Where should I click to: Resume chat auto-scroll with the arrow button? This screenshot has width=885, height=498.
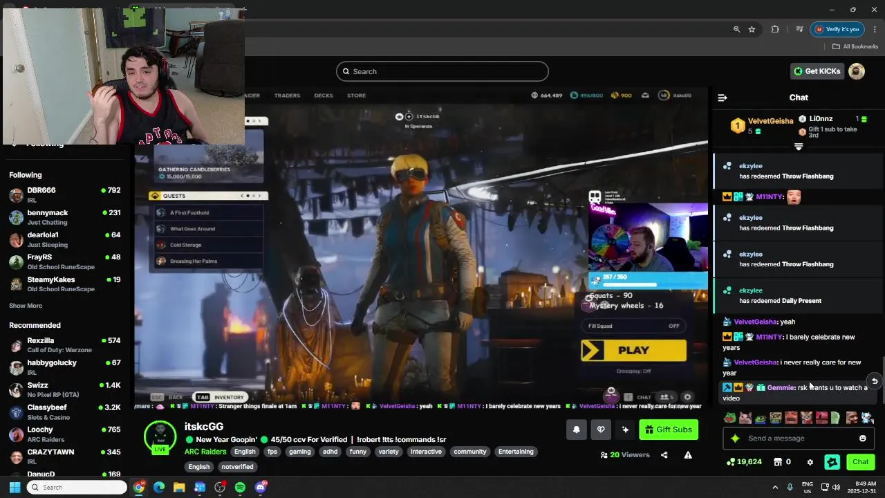tap(875, 381)
